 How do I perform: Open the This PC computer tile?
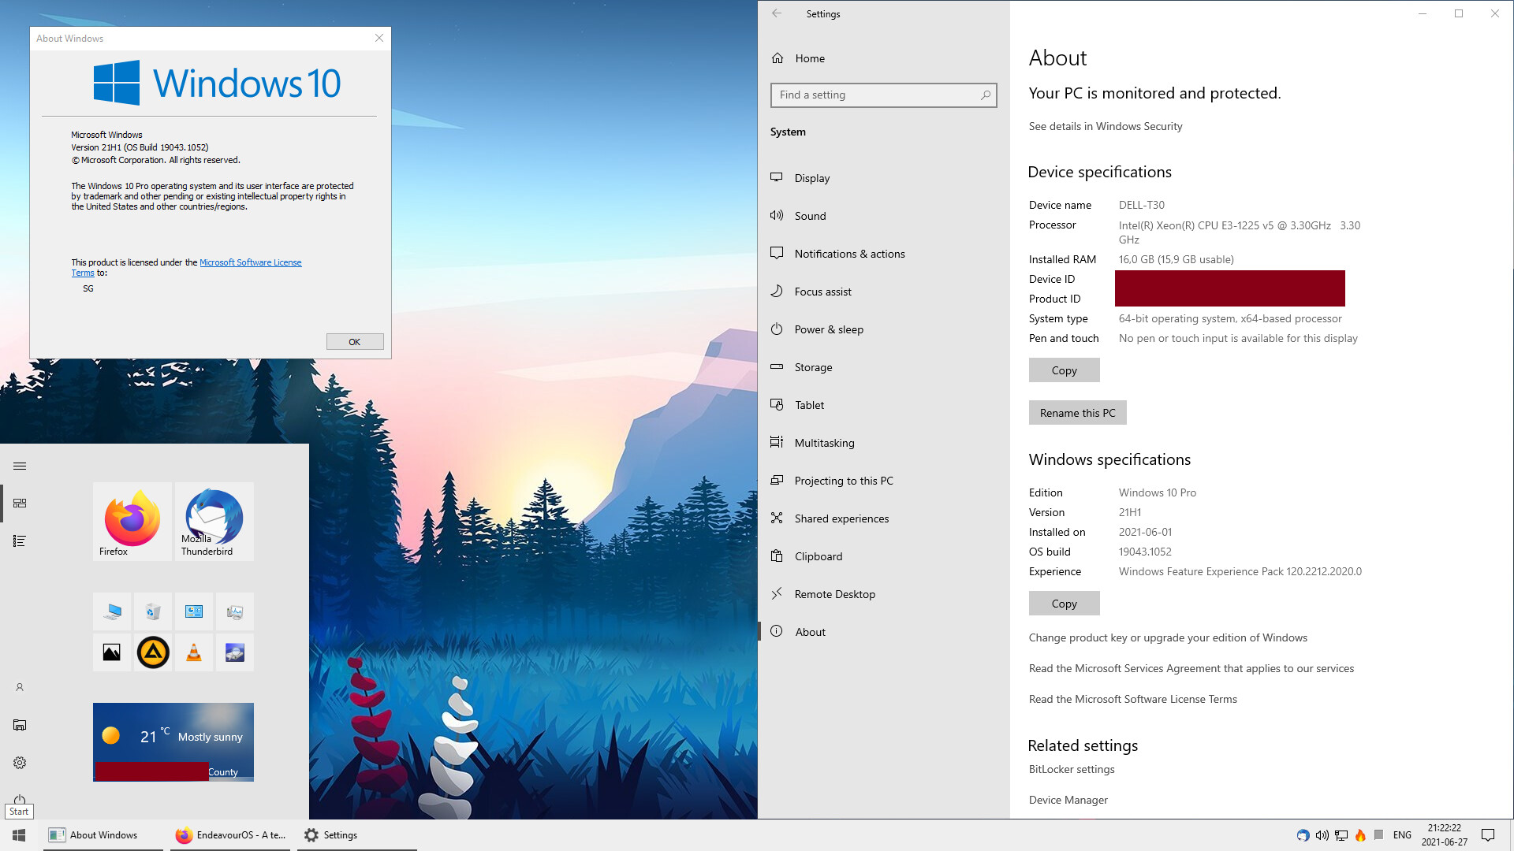112,611
